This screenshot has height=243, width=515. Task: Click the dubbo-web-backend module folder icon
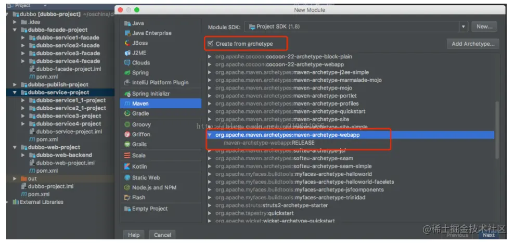(x=32, y=155)
